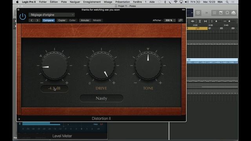Click the horizontal auto zoom icon

pos(206,21)
